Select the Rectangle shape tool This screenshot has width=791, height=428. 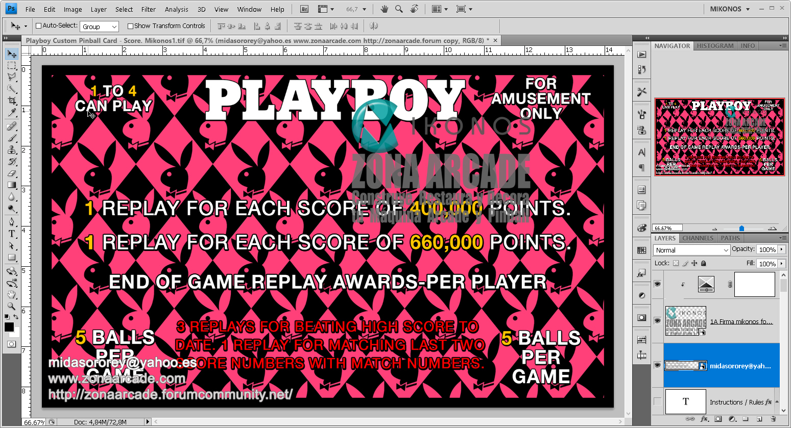[12, 257]
